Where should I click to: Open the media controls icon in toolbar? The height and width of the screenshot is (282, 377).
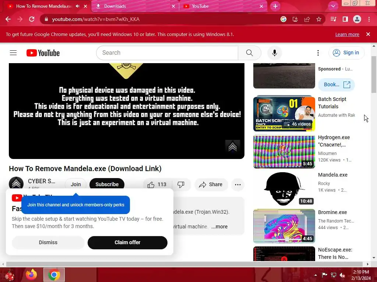pyautogui.click(x=333, y=19)
